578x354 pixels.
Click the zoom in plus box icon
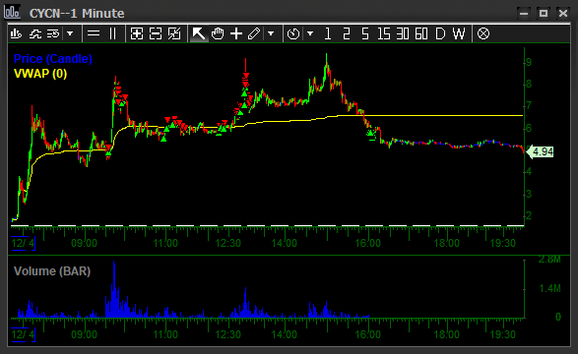pos(137,33)
